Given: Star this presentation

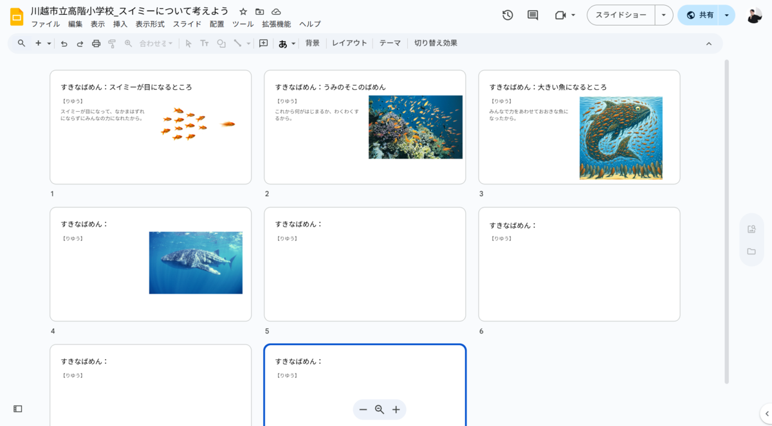Looking at the screenshot, I should click(243, 12).
